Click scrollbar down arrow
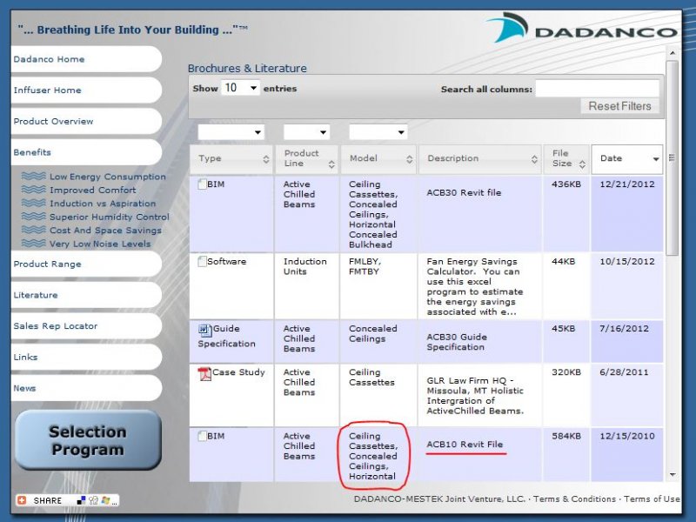Screen dimensions: 696x522 (x=673, y=474)
